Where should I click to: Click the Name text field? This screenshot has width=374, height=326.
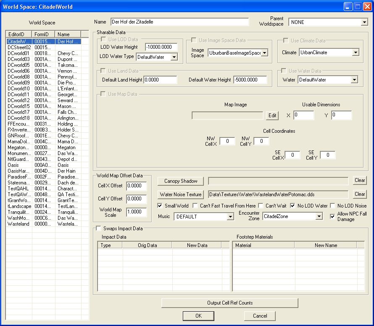tap(179, 22)
